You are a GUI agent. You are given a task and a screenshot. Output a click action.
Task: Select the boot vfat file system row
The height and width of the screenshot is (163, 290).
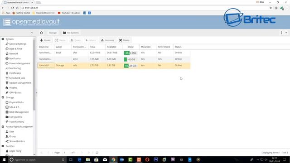coord(114,53)
